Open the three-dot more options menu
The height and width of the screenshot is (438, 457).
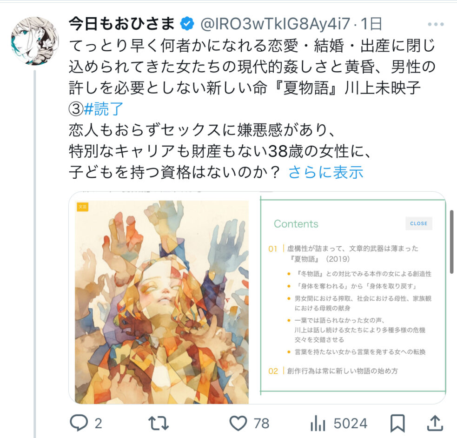point(436,24)
